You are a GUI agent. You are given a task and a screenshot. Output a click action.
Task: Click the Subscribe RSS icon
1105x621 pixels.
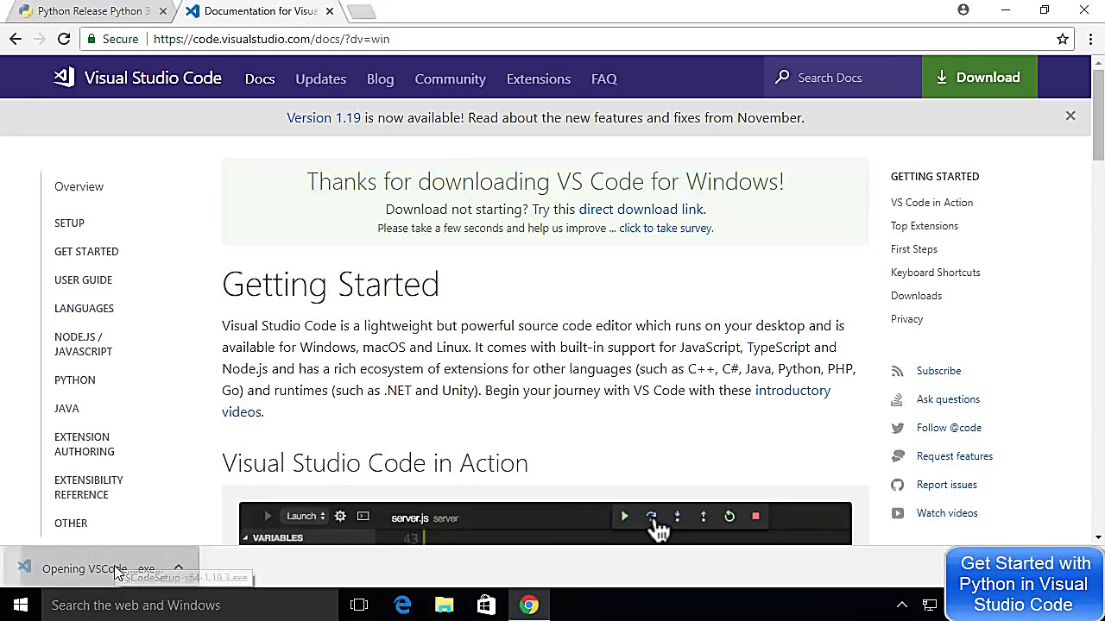(898, 371)
